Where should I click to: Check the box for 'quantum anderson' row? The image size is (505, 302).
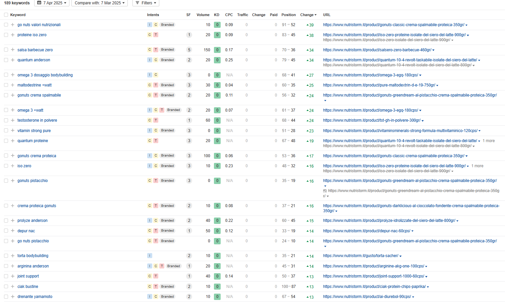(6, 60)
